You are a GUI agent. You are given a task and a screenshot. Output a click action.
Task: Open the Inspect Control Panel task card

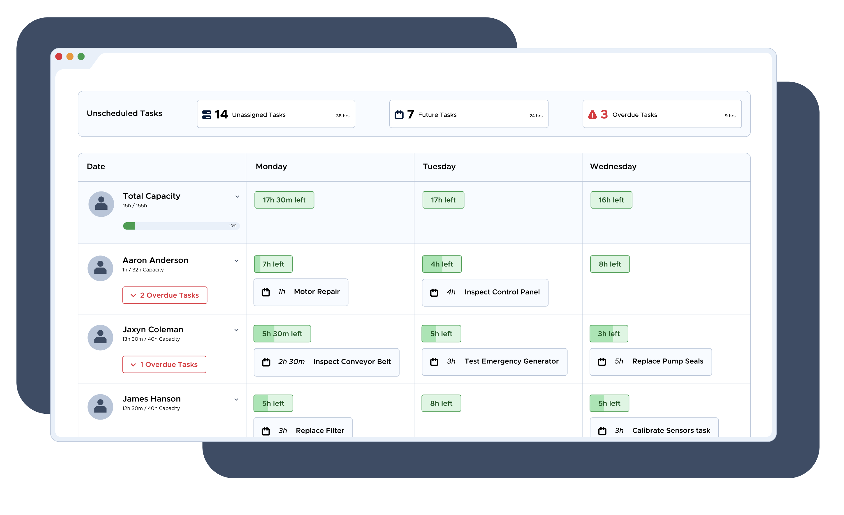tap(485, 293)
